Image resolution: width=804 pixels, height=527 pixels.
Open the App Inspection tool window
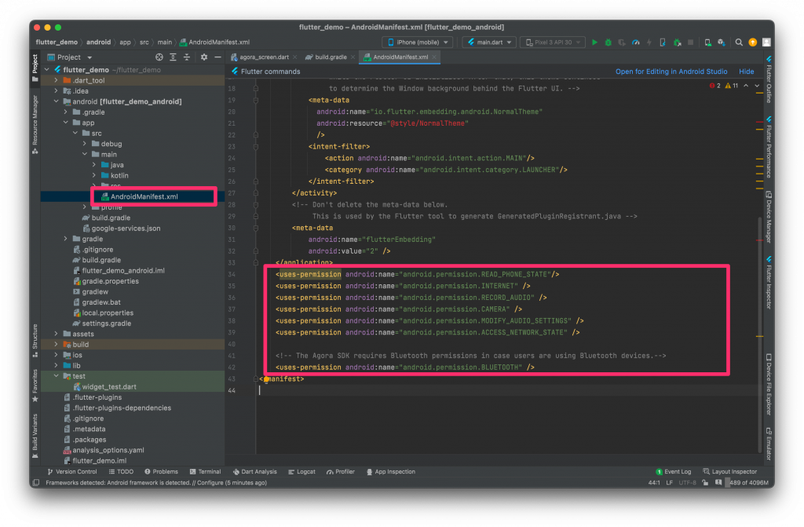pos(391,471)
